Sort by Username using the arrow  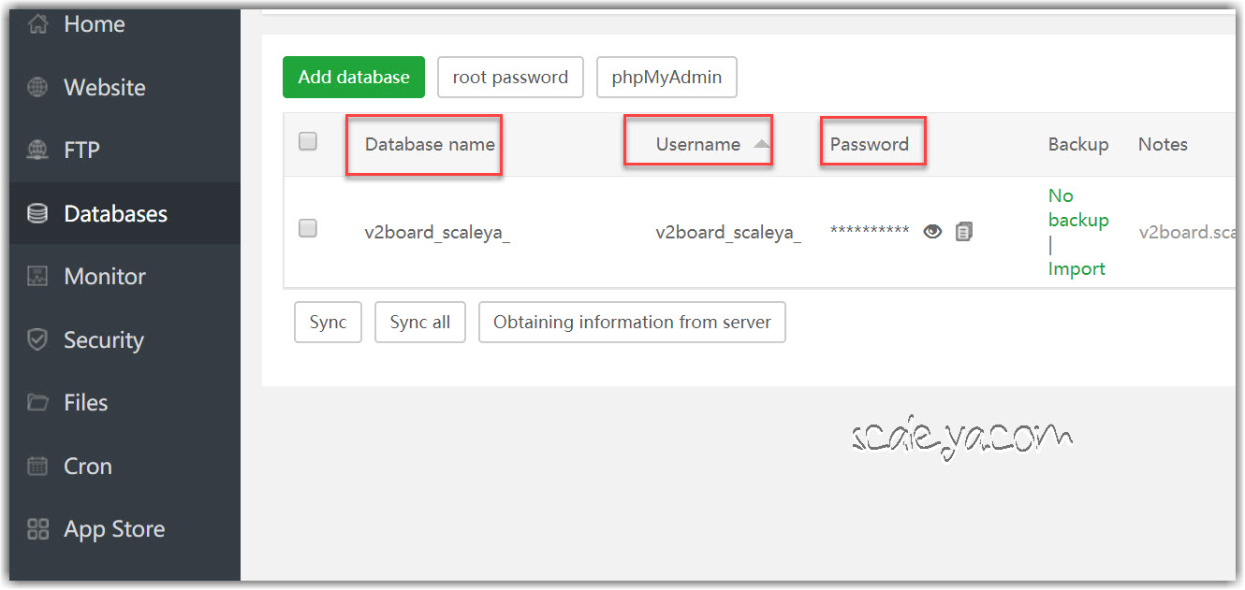[762, 144]
